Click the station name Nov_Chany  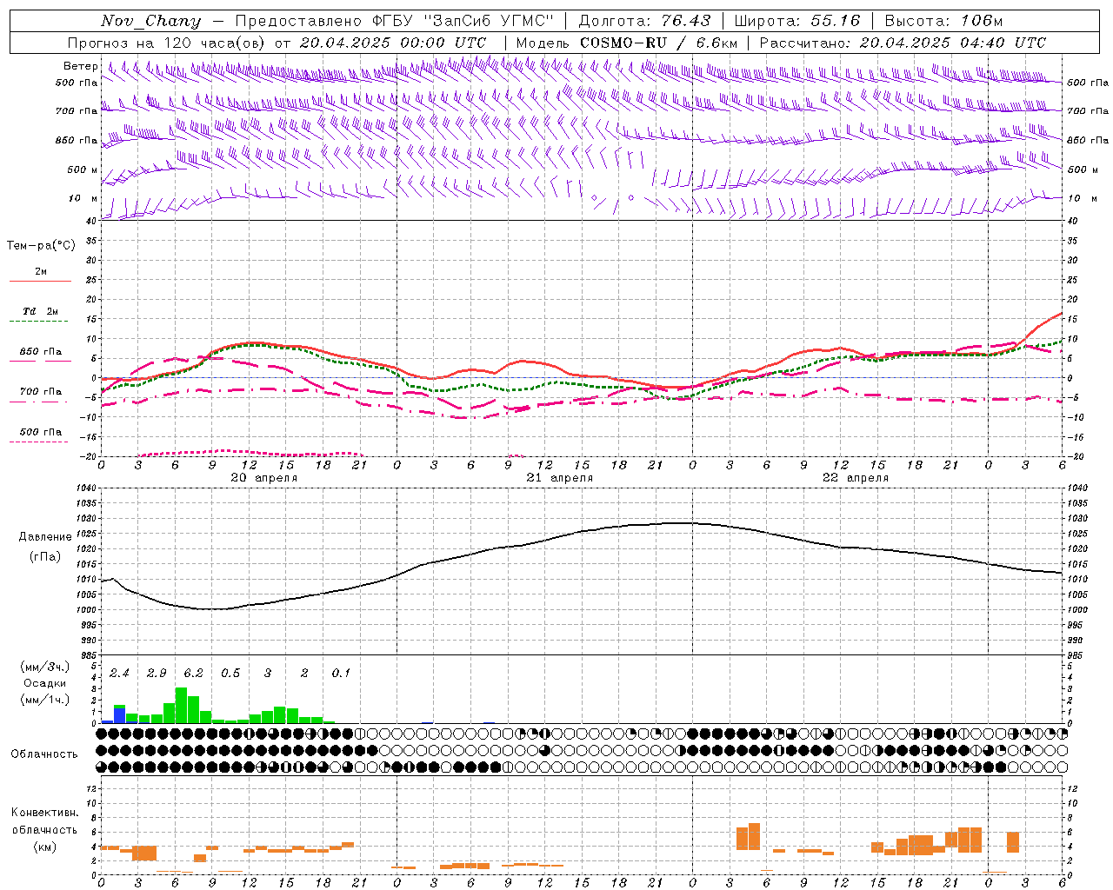150,21
